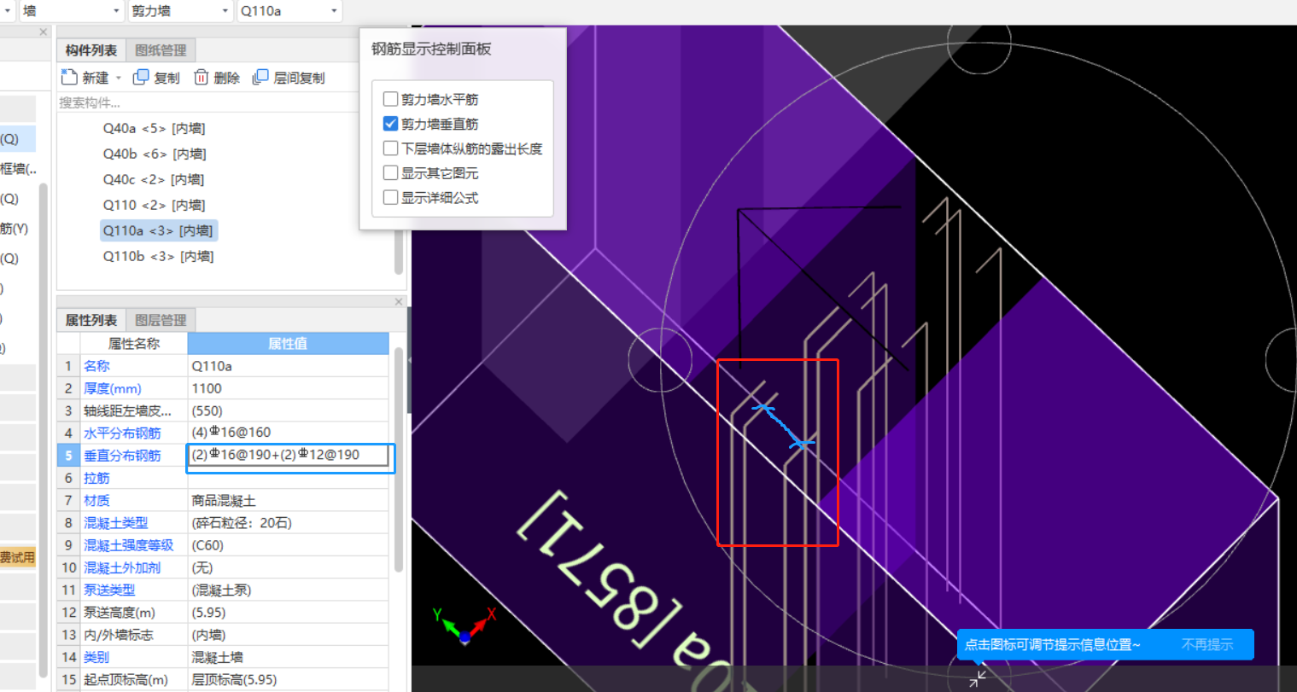
Task: Click the 水平分布钢筋 value (4)⌀16@160
Action: pos(288,433)
